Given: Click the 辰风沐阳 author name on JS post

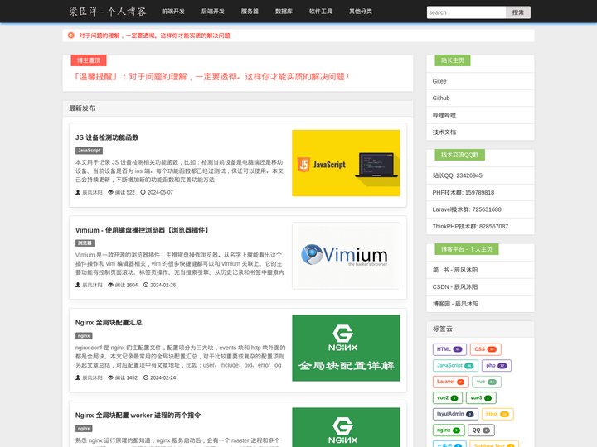Looking at the screenshot, I should (93, 192).
